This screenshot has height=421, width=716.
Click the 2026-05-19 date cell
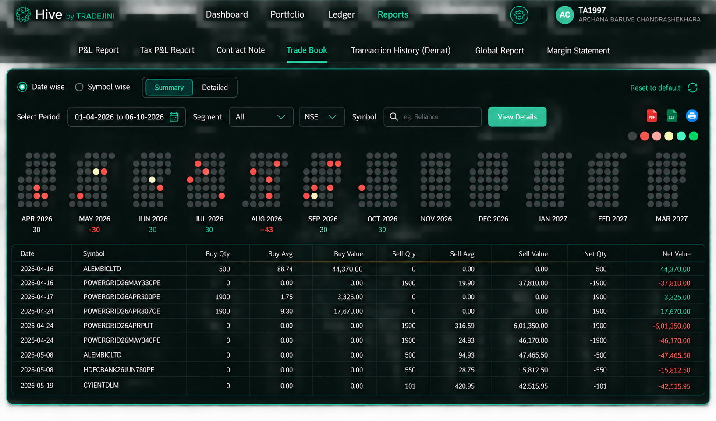37,386
